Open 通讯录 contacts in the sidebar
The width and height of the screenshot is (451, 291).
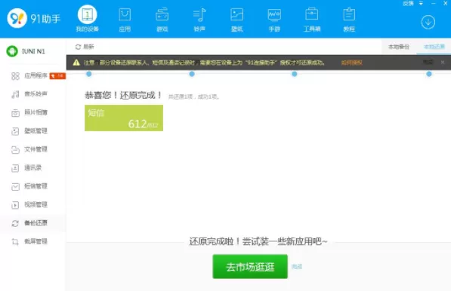(x=26, y=167)
